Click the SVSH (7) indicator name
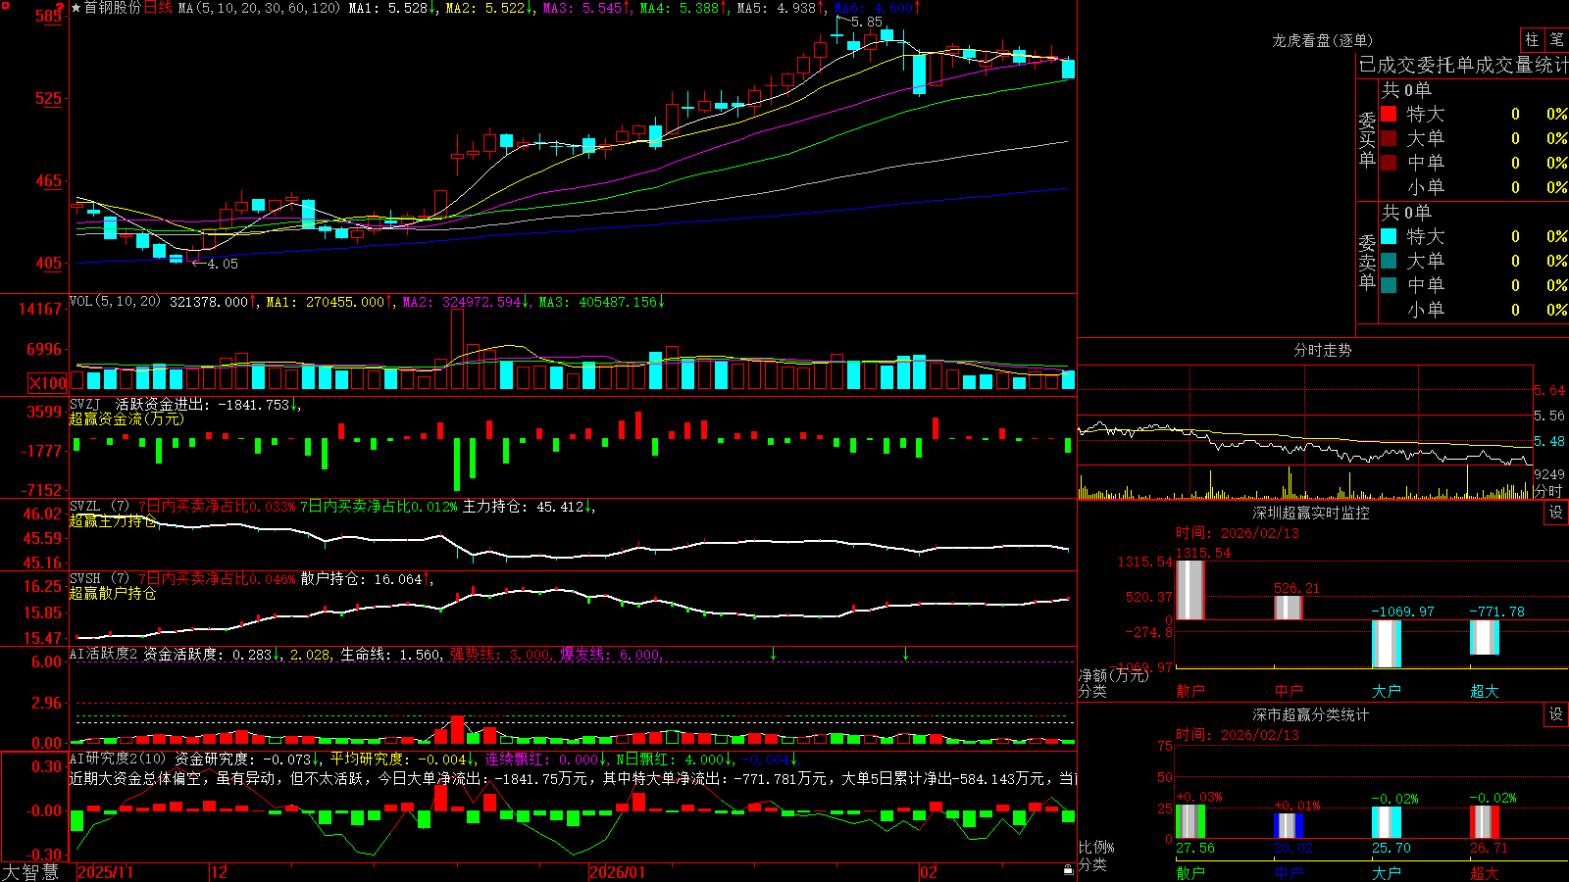The width and height of the screenshot is (1569, 882). pyautogui.click(x=100, y=579)
